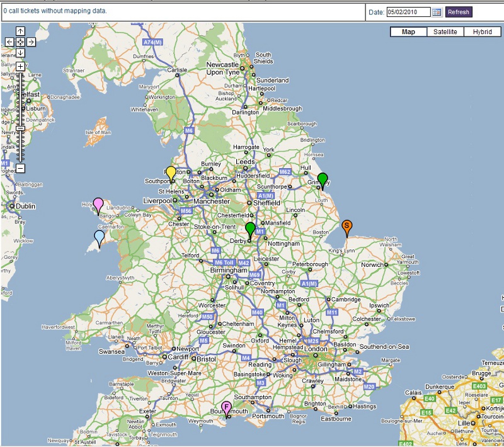Screen dimensions: 504x447
Task: Click the M3 motorway shield
Action: pyautogui.click(x=260, y=383)
